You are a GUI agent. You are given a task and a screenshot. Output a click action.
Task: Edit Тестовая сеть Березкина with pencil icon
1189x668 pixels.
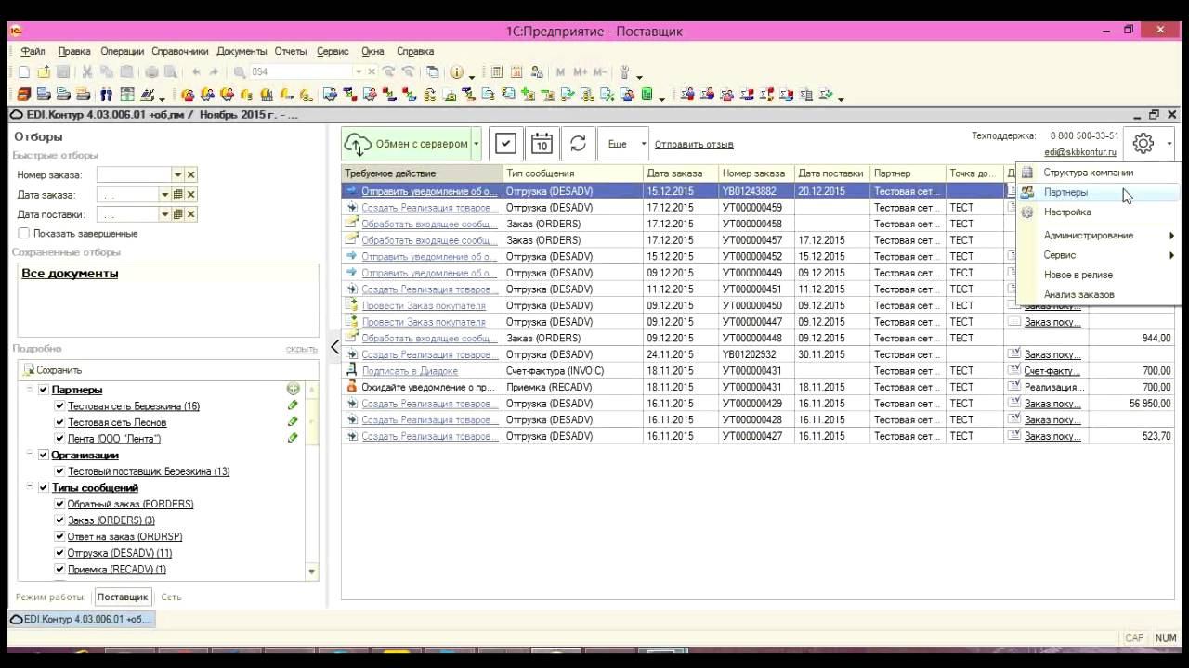(x=293, y=405)
